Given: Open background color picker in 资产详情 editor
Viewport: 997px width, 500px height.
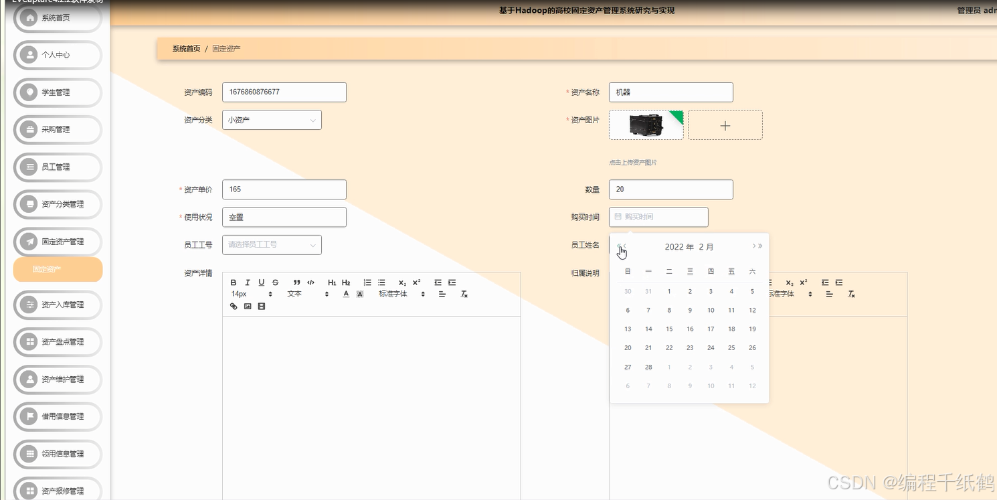Looking at the screenshot, I should coord(360,294).
